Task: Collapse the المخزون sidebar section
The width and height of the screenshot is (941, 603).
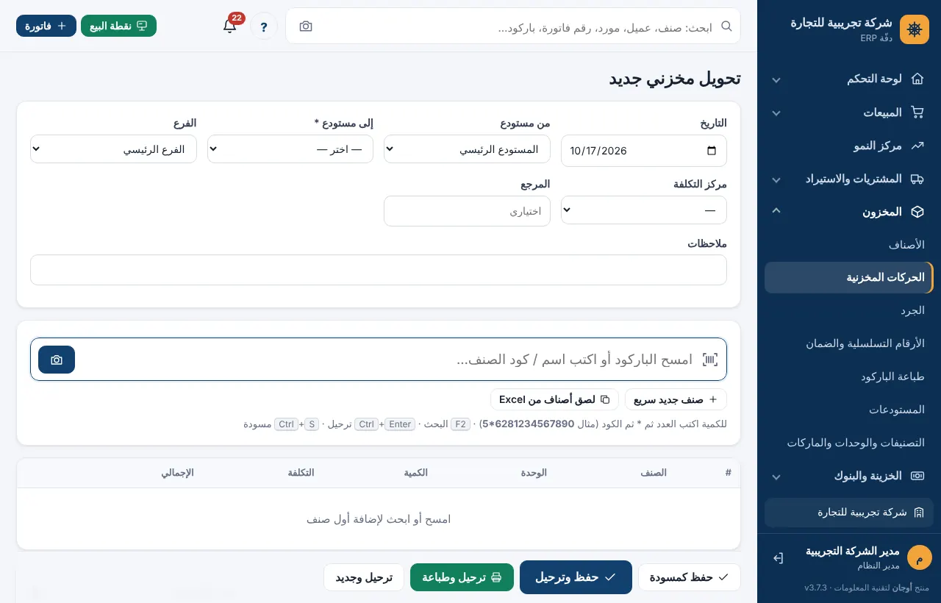Action: [x=776, y=211]
